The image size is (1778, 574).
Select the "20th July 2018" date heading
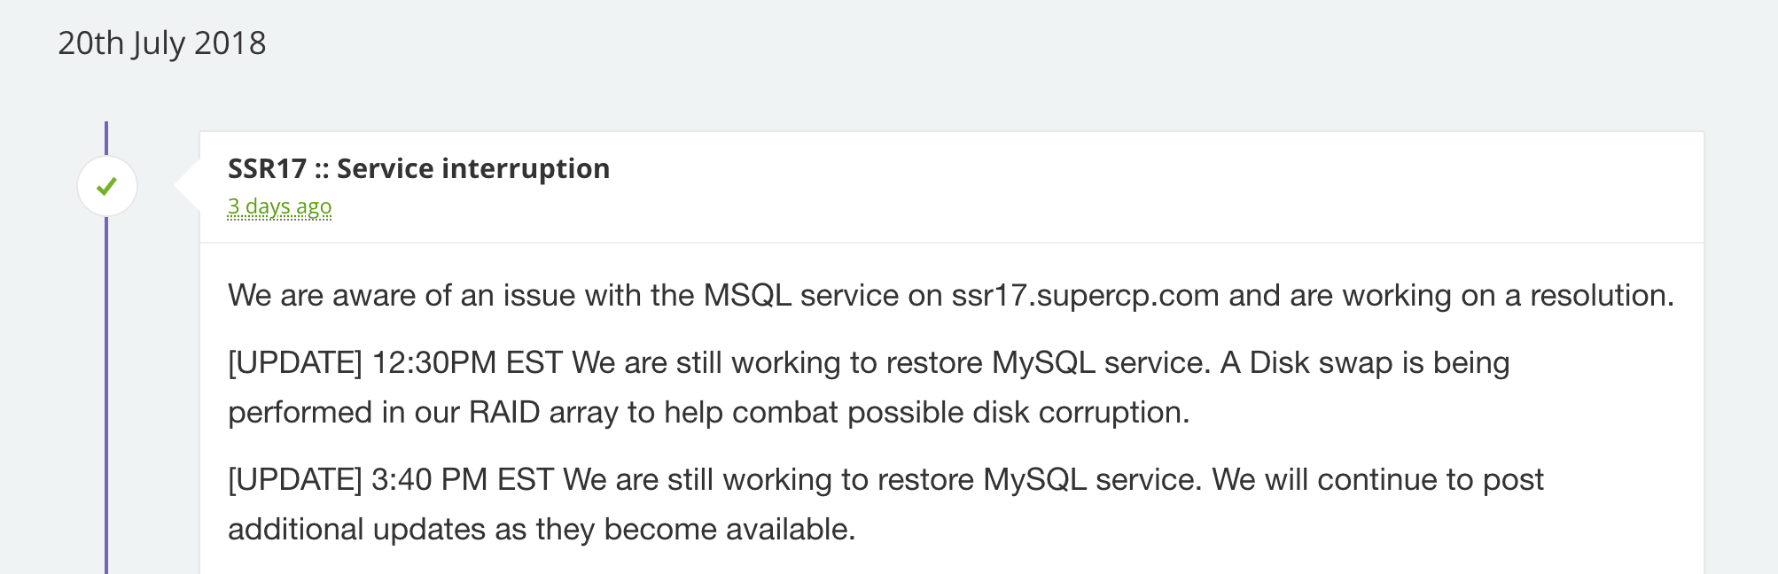[161, 43]
